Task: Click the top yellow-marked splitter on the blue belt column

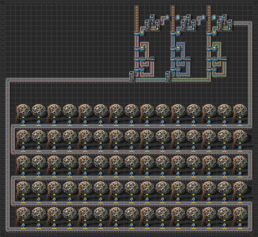Action: (x=175, y=34)
